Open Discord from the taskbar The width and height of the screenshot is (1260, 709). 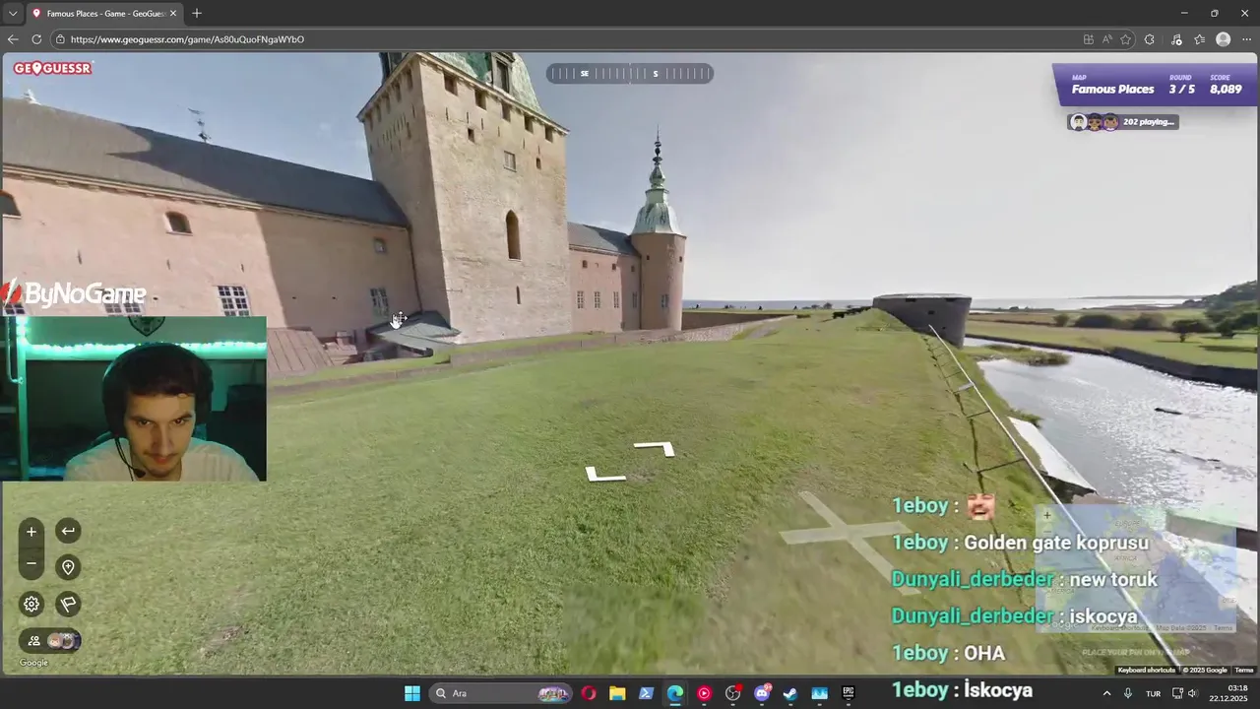click(762, 693)
